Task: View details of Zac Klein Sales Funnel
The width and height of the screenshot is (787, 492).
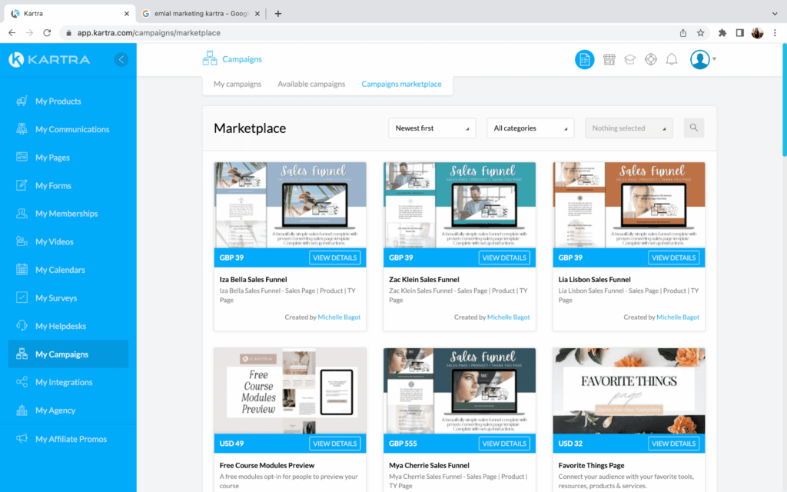Action: pos(504,258)
